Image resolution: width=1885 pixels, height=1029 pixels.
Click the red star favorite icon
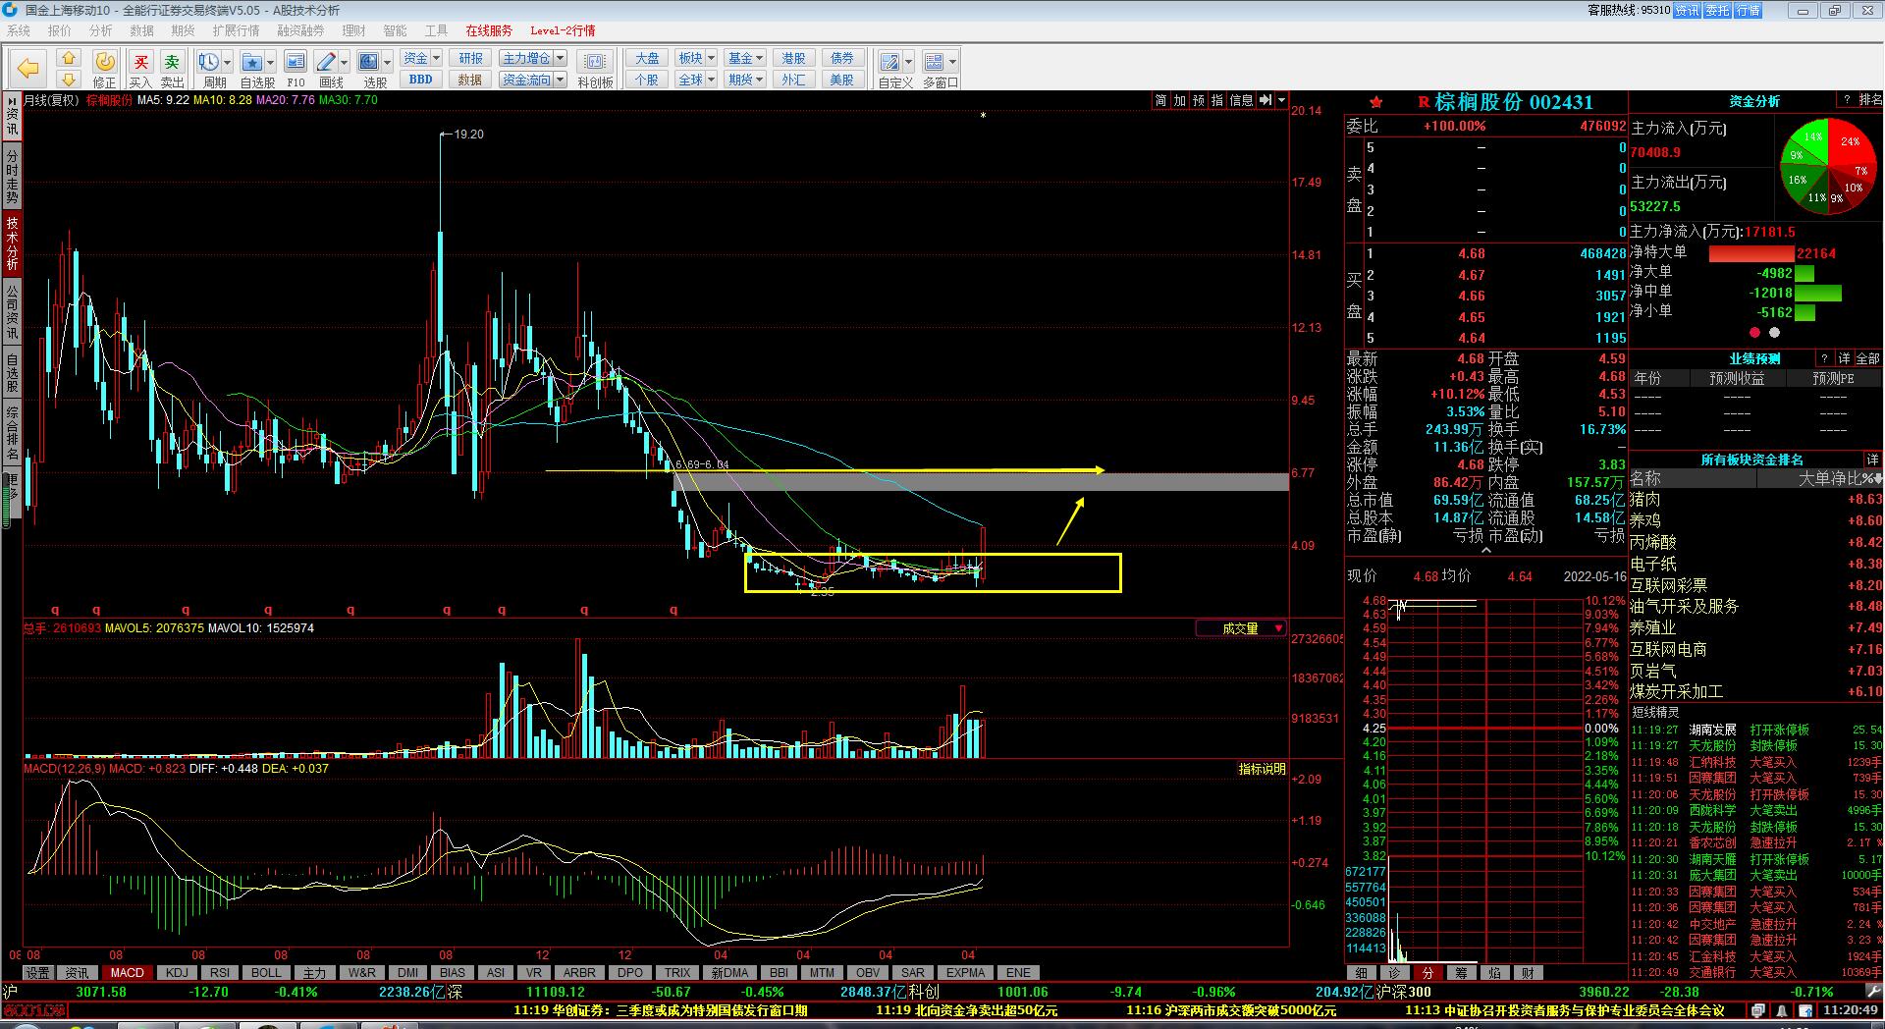(1376, 102)
